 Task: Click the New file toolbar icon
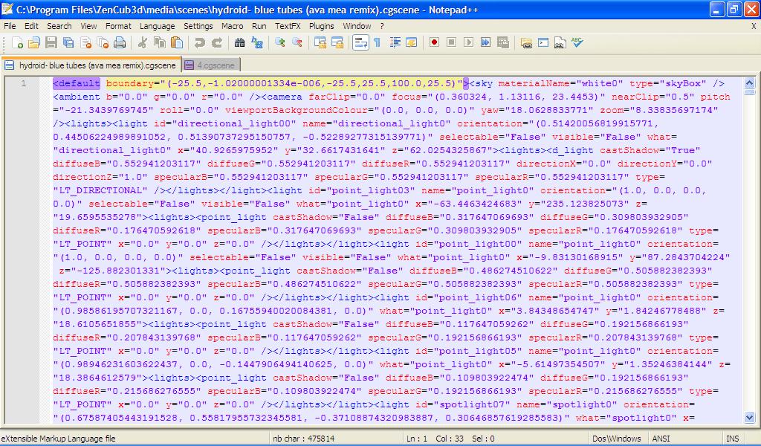point(17,43)
